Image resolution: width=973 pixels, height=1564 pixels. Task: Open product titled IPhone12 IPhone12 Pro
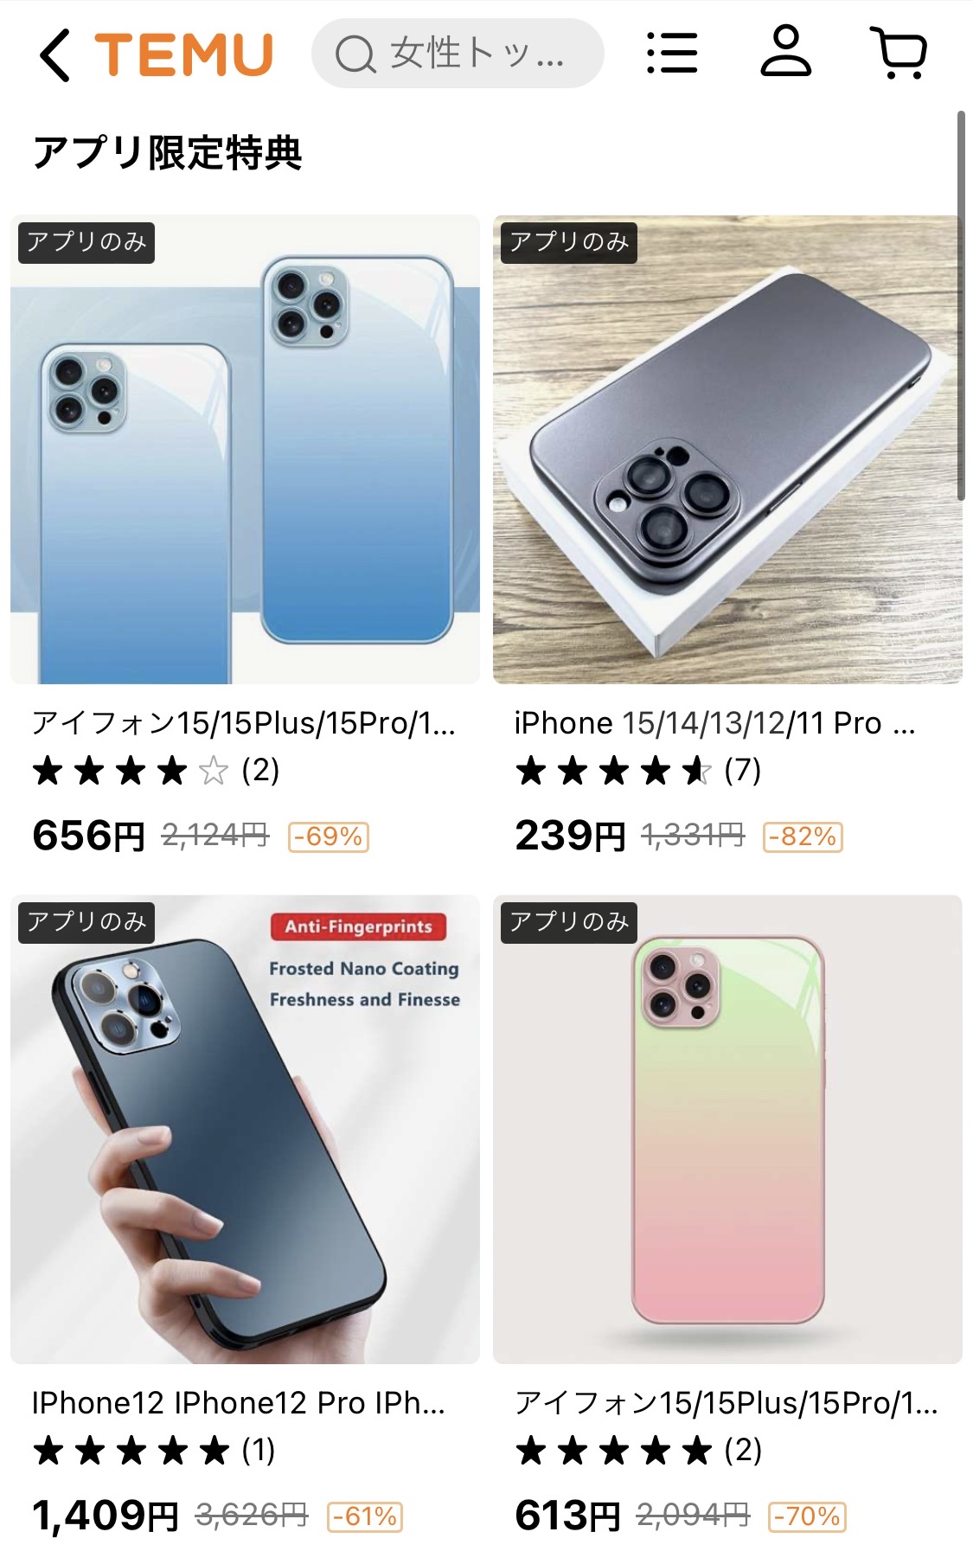coord(239,1403)
